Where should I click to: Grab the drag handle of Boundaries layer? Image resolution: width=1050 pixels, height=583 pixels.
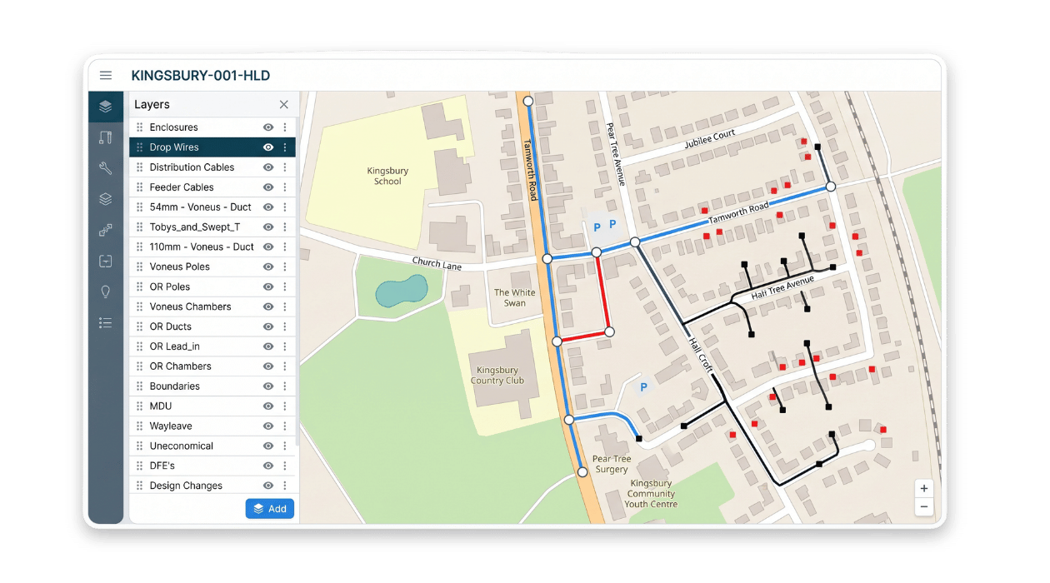[x=139, y=386]
